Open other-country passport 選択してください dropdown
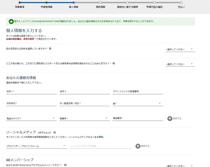 pos(180,64)
